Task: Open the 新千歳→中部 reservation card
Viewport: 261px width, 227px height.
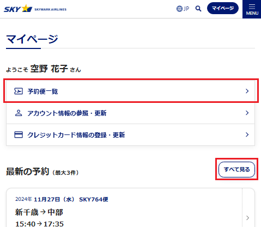Action: 130,207
